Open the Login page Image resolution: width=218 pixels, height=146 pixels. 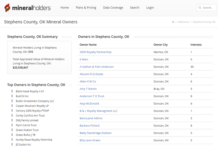150,8
